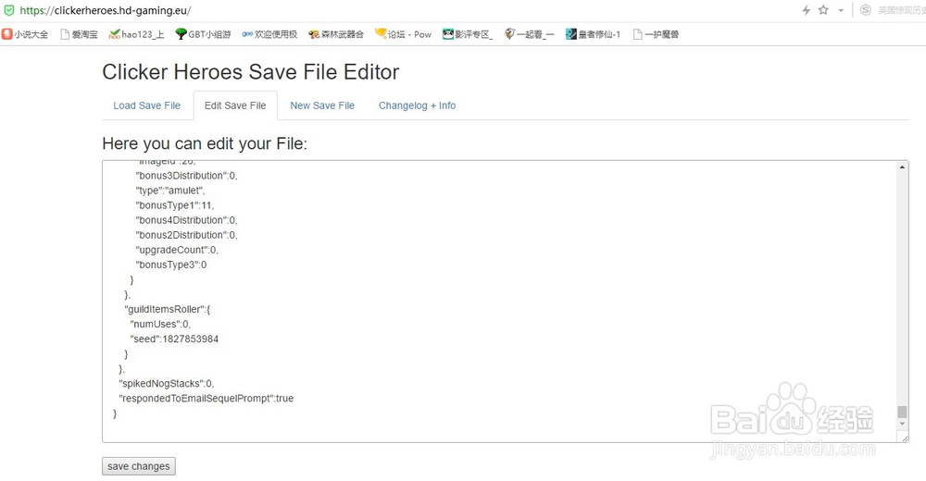The image size is (926, 481).
Task: Click the search engine icon in address bar
Action: (x=866, y=10)
